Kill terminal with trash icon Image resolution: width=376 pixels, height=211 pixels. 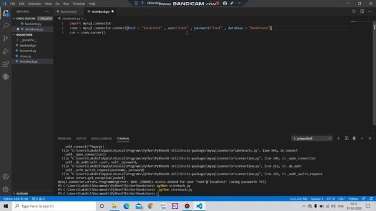[354, 138]
